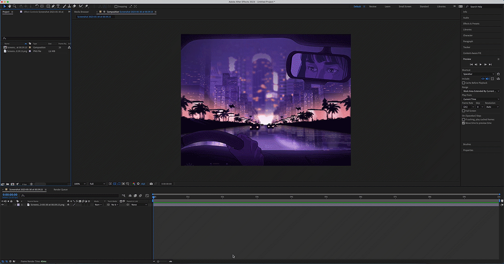Select the Selection arrow tool
The width and height of the screenshot is (504, 264).
5,6
